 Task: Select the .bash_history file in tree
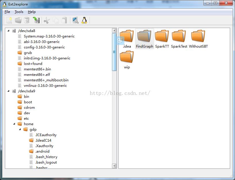pyautogui.click(x=46, y=157)
